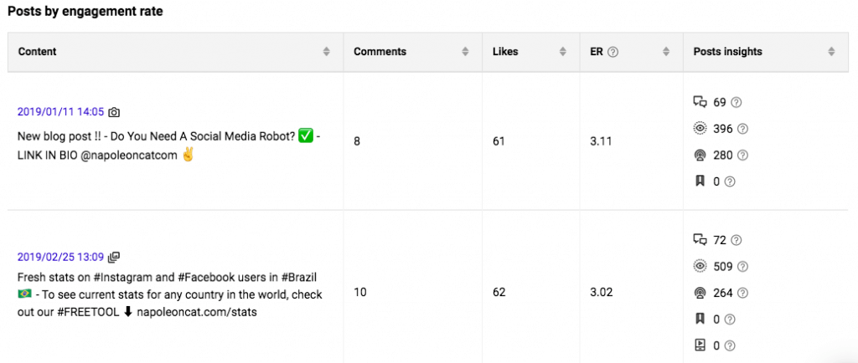Click the camera icon beside 2019/01/11 post date
The width and height of the screenshot is (858, 363).
[114, 112]
